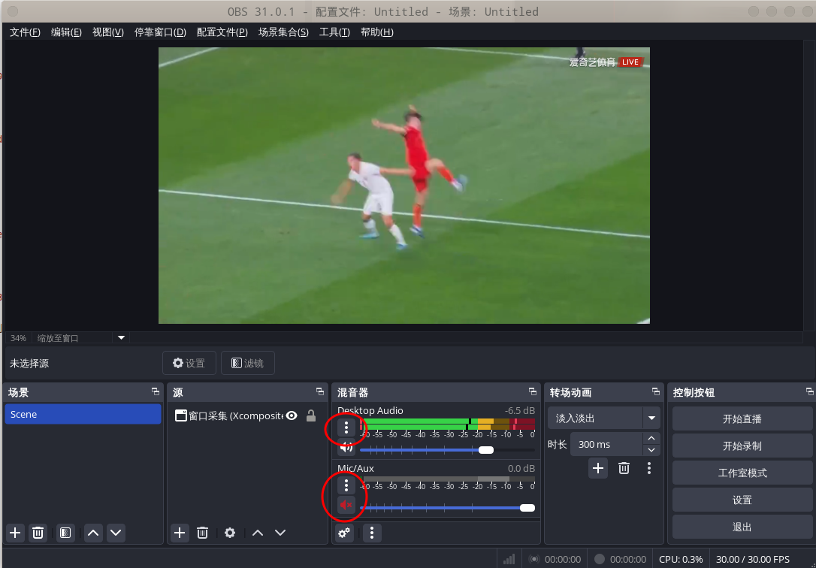
Task: Click the Desktop Audio volume slider handle
Action: [x=486, y=450]
